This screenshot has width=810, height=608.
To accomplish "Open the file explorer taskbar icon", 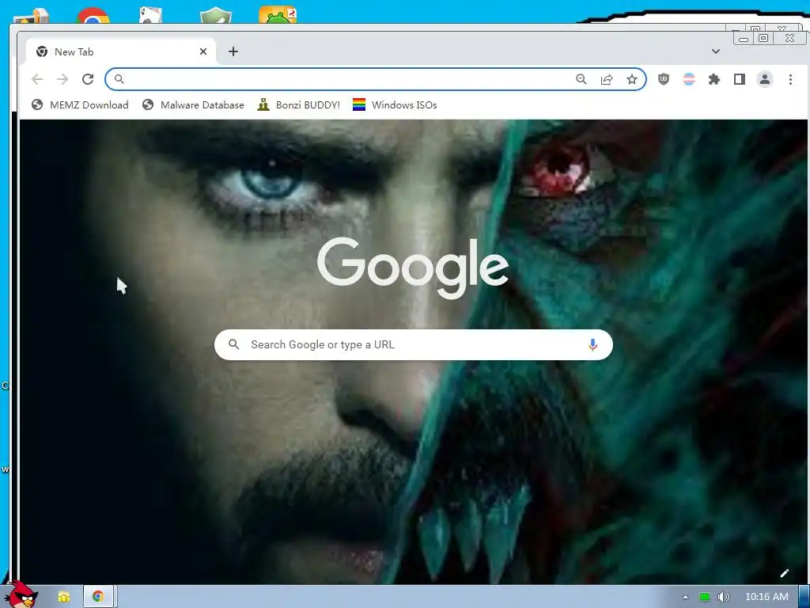I will [63, 597].
